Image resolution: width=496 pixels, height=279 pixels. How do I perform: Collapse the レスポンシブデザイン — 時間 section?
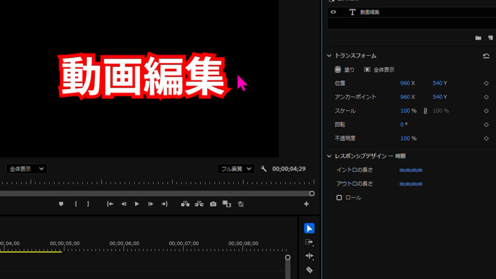[329, 156]
